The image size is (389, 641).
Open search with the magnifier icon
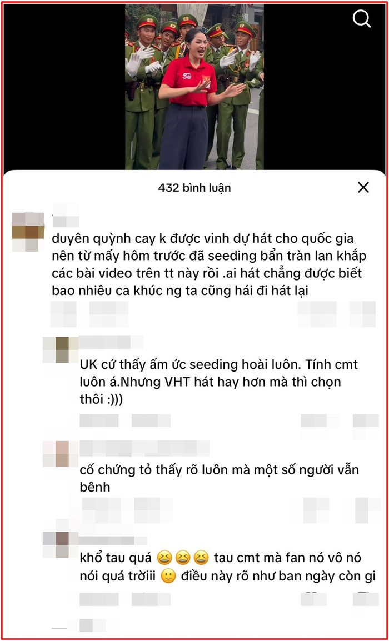(362, 19)
